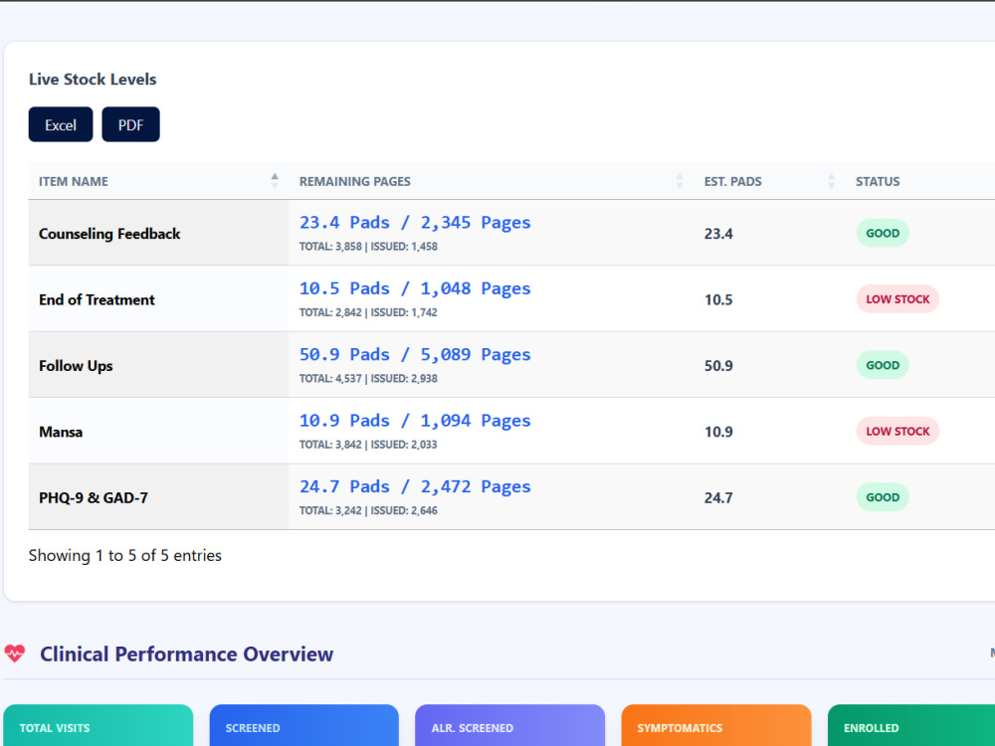Click '50.9 Pads / 5,089 Pages' value
The height and width of the screenshot is (746, 995).
415,355
